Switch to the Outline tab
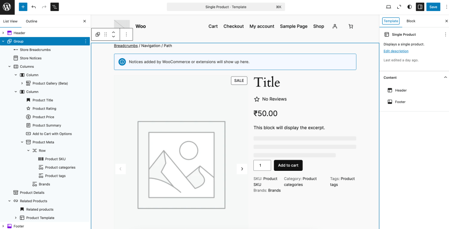 (x=32, y=21)
